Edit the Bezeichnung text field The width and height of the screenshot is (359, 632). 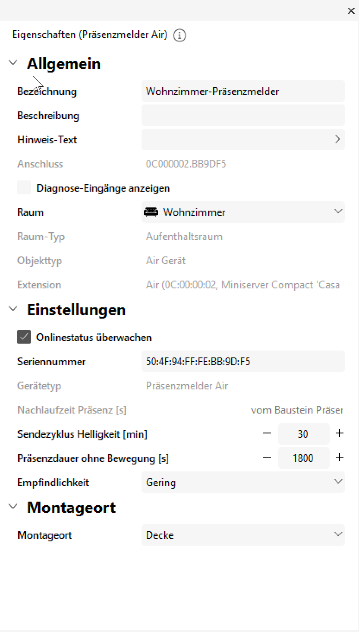tap(243, 91)
